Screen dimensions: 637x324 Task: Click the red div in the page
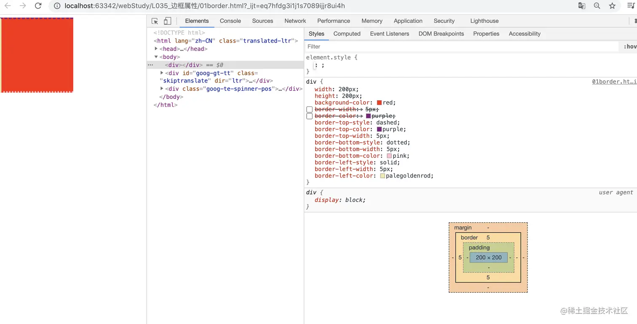37,55
